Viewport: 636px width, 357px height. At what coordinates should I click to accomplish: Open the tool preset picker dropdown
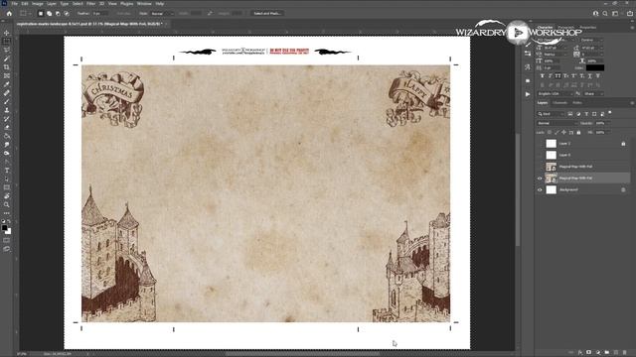click(x=25, y=13)
